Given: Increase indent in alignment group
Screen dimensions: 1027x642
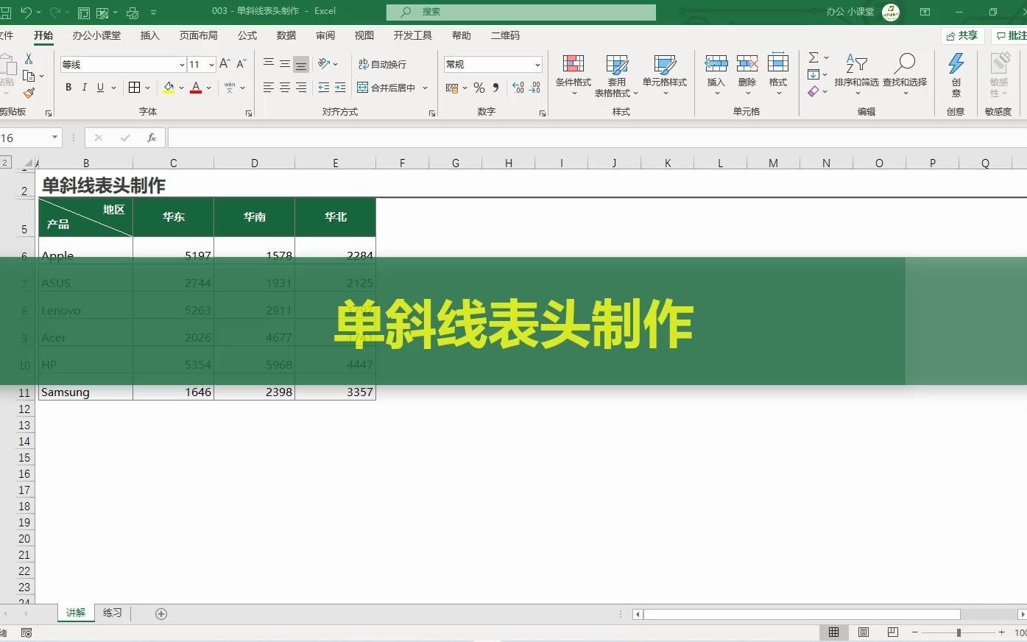Looking at the screenshot, I should tap(340, 88).
